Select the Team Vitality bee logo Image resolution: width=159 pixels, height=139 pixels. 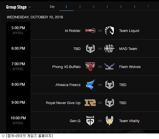tap(109, 120)
